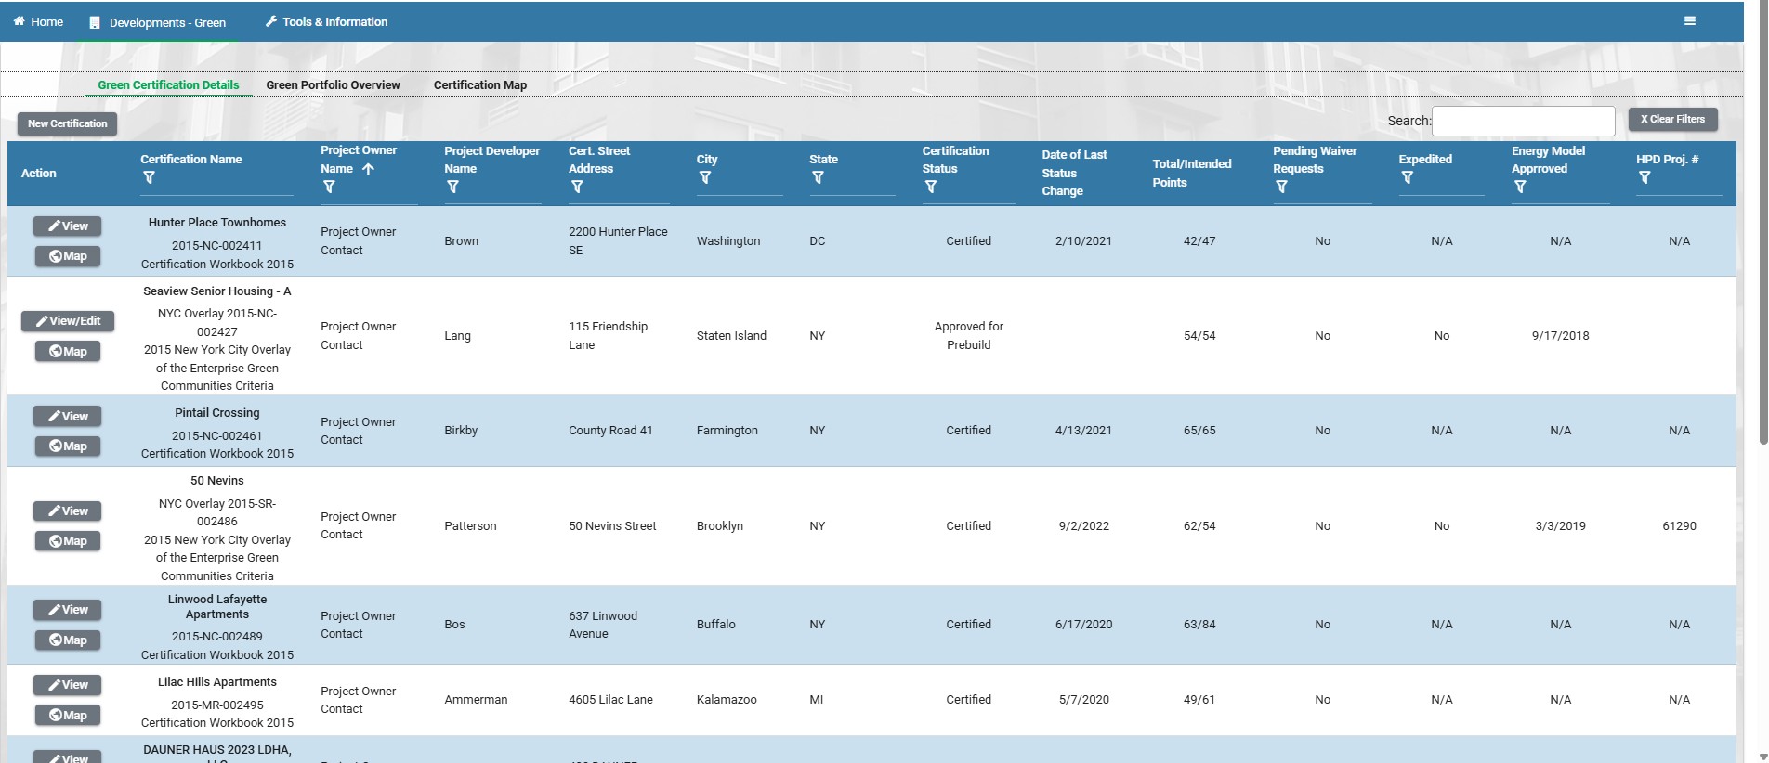View/Edit Seaview Senior Housing certification
The height and width of the screenshot is (763, 1769).
pos(68,321)
